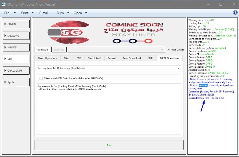Click the help question mark icon
This screenshot has height=157, width=239.
click(235, 13)
